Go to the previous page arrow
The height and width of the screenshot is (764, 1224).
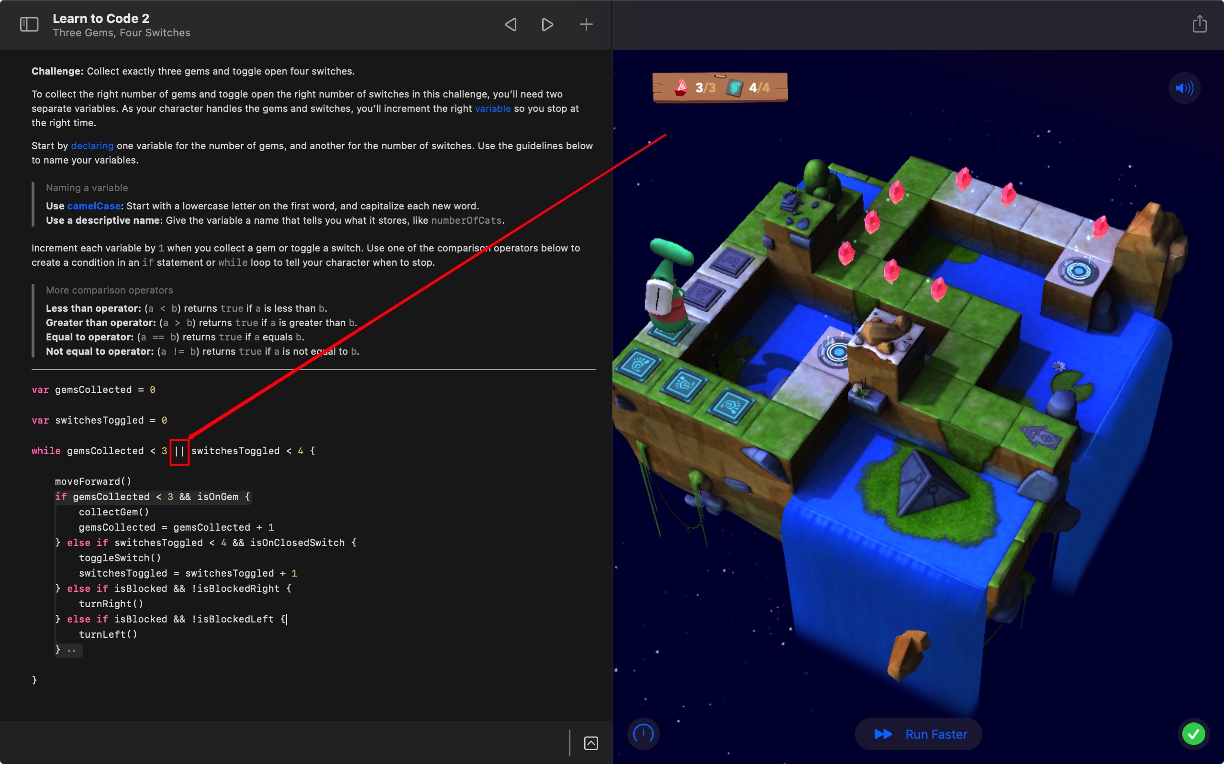point(511,24)
